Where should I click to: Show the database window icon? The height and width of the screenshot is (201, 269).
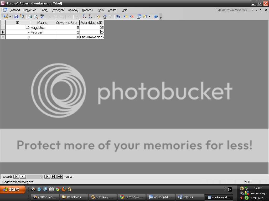tap(139, 16)
